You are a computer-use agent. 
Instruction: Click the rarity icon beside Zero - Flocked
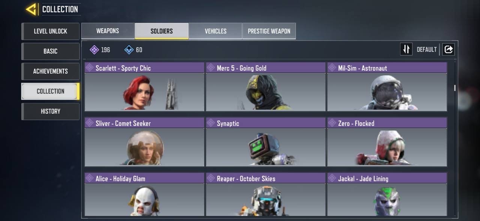pos(332,123)
